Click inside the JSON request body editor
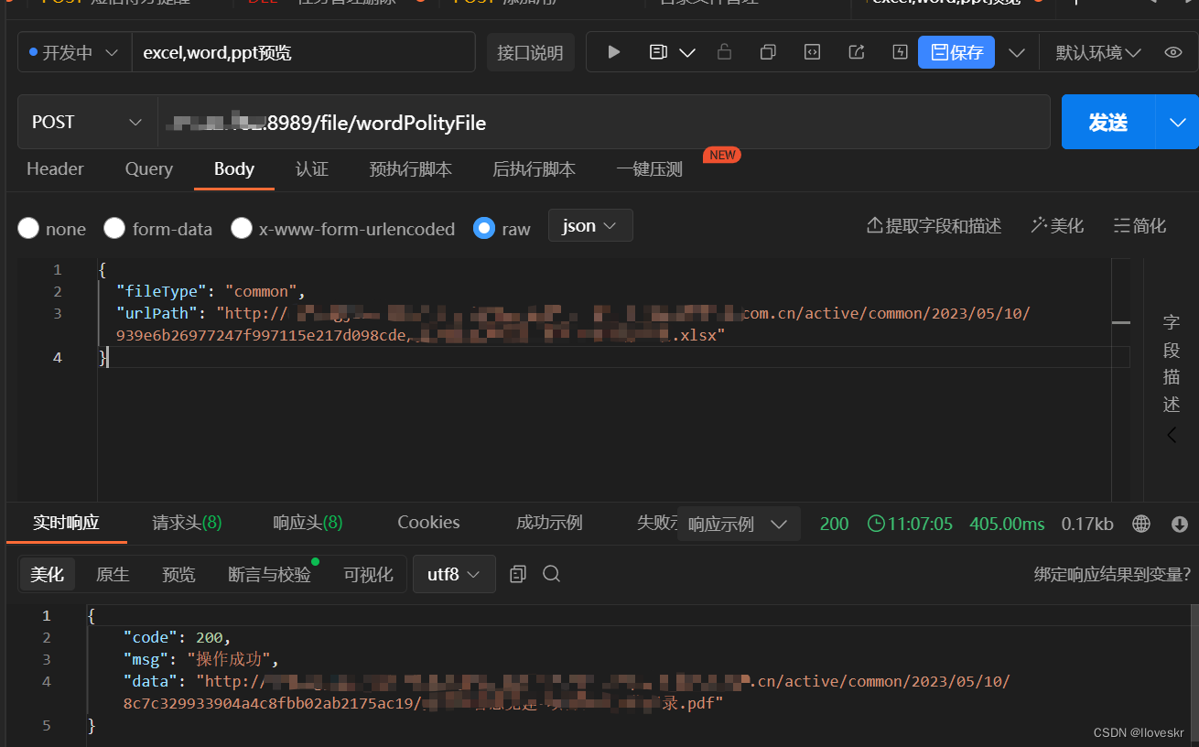1199x747 pixels. point(604,379)
